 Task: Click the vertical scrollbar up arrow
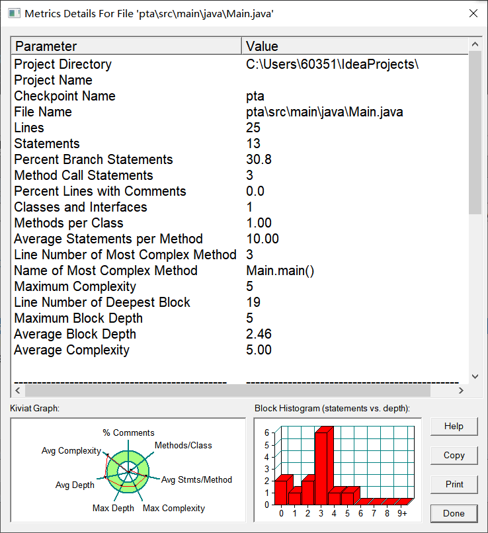pyautogui.click(x=475, y=44)
